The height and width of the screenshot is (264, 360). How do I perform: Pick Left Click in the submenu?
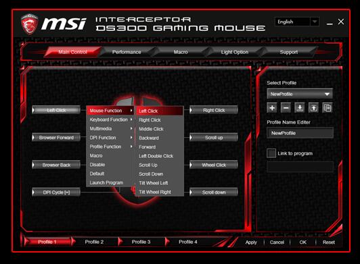tap(160, 111)
